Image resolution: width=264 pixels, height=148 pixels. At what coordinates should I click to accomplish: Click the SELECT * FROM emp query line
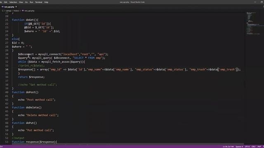(61, 58)
